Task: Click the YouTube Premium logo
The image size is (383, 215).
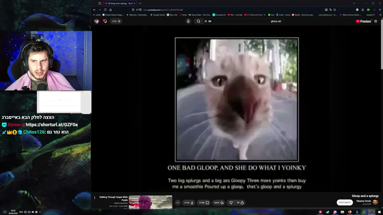Action: tap(363, 21)
